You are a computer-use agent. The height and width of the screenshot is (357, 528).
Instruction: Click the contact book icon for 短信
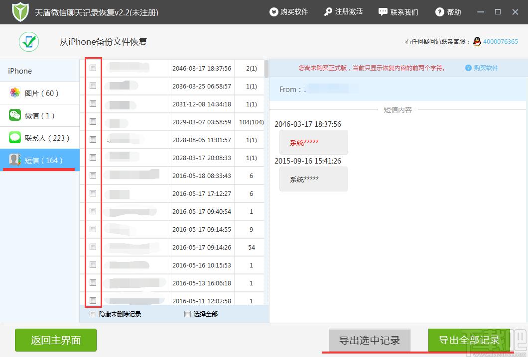coord(15,160)
